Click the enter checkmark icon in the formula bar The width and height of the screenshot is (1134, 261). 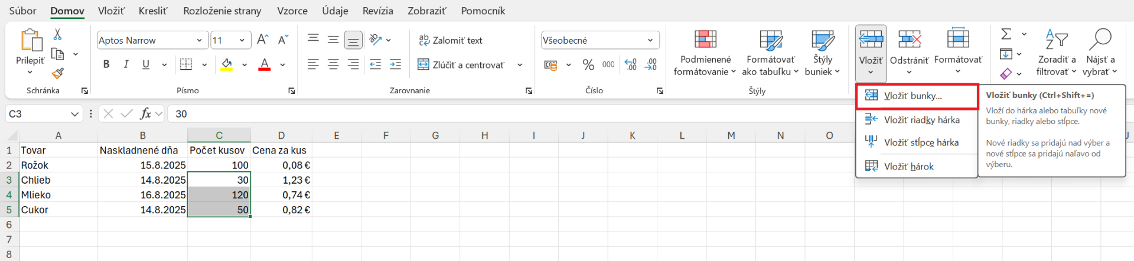126,113
